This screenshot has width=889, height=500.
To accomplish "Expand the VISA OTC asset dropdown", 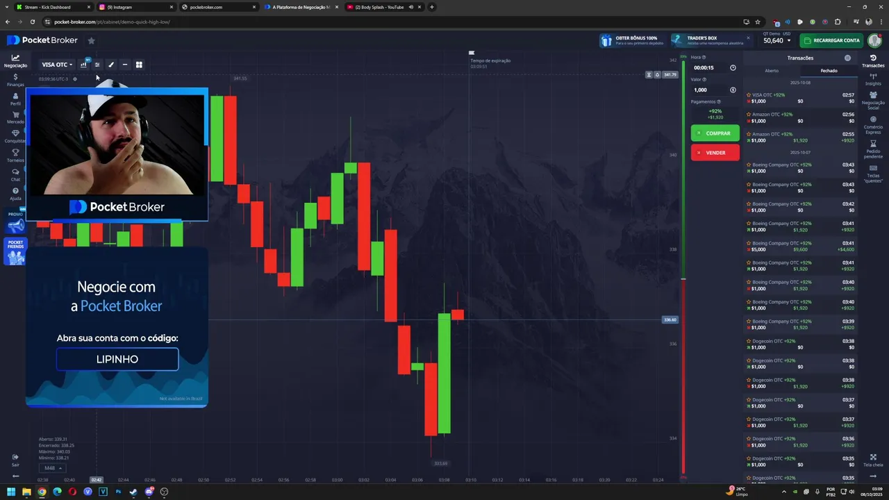I will point(57,65).
